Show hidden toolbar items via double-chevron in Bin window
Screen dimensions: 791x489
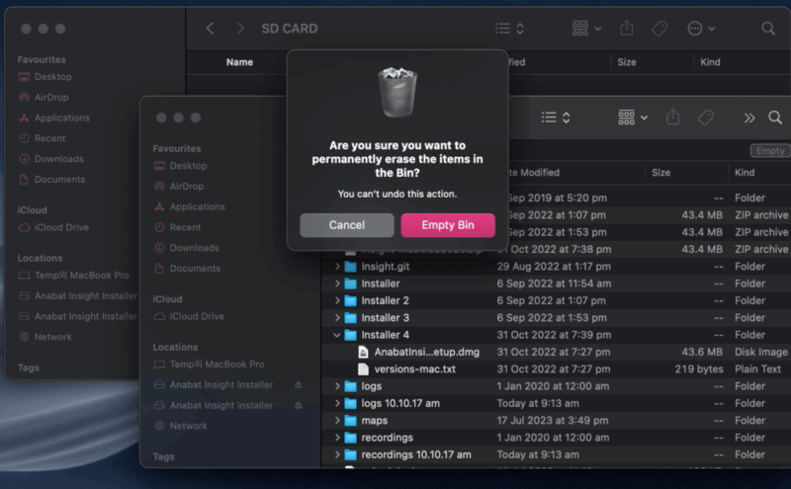click(748, 118)
